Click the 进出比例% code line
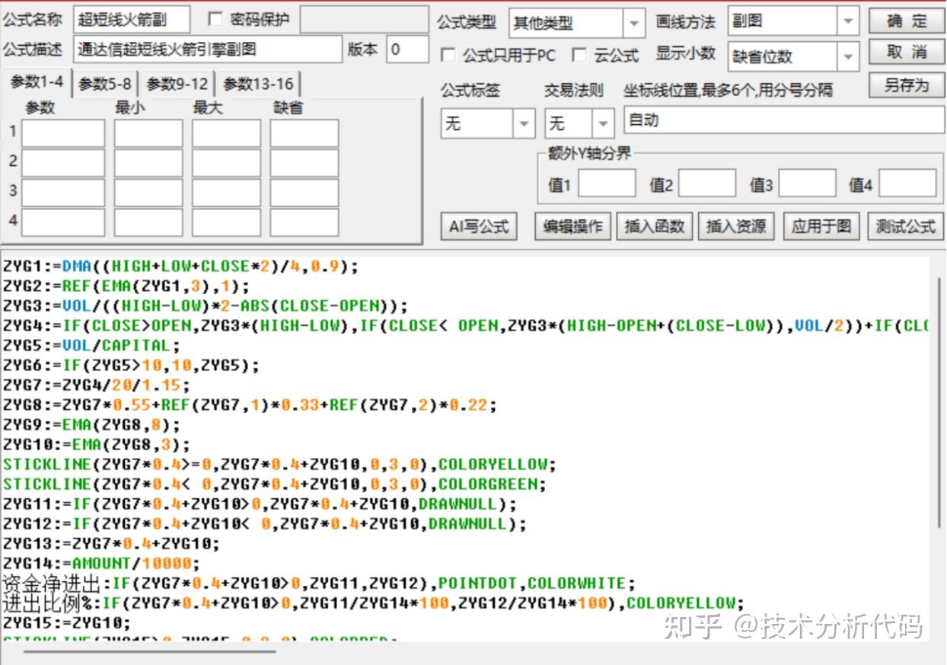The image size is (947, 665). point(373,603)
